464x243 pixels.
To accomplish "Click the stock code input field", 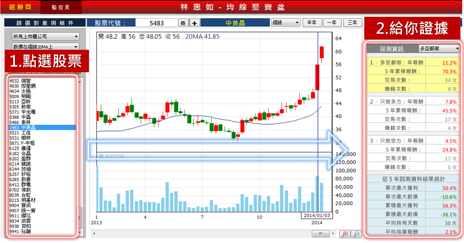I will [x=156, y=23].
